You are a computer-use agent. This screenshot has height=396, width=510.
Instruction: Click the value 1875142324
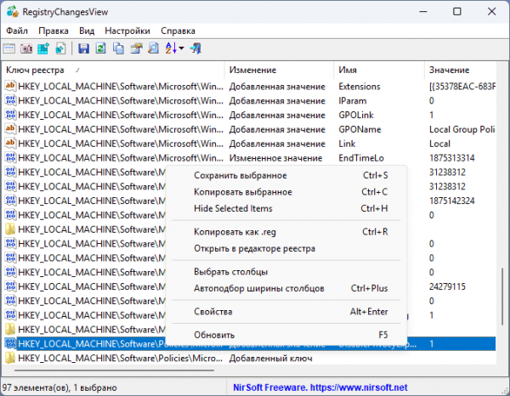(x=452, y=201)
